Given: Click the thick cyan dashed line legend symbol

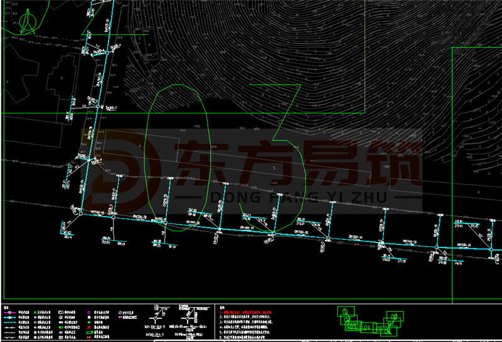Looking at the screenshot, I should point(9,318).
